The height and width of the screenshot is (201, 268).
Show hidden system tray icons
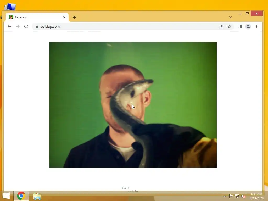pos(224,196)
